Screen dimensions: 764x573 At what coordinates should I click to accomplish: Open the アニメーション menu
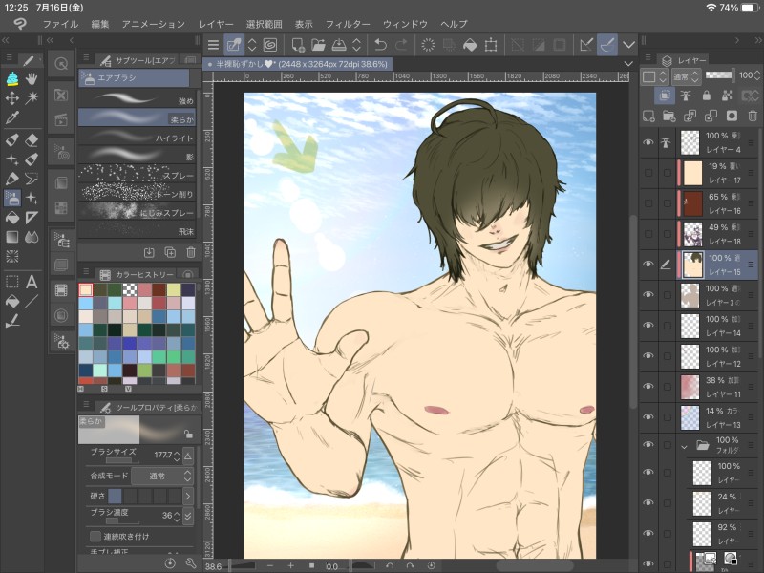154,24
